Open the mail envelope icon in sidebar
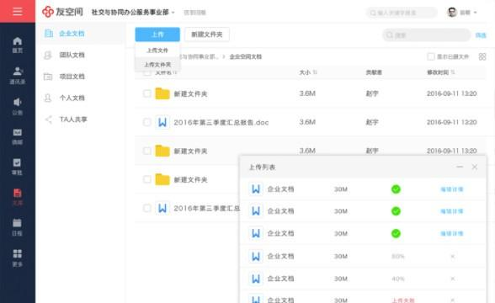495x303 pixels. (x=18, y=132)
